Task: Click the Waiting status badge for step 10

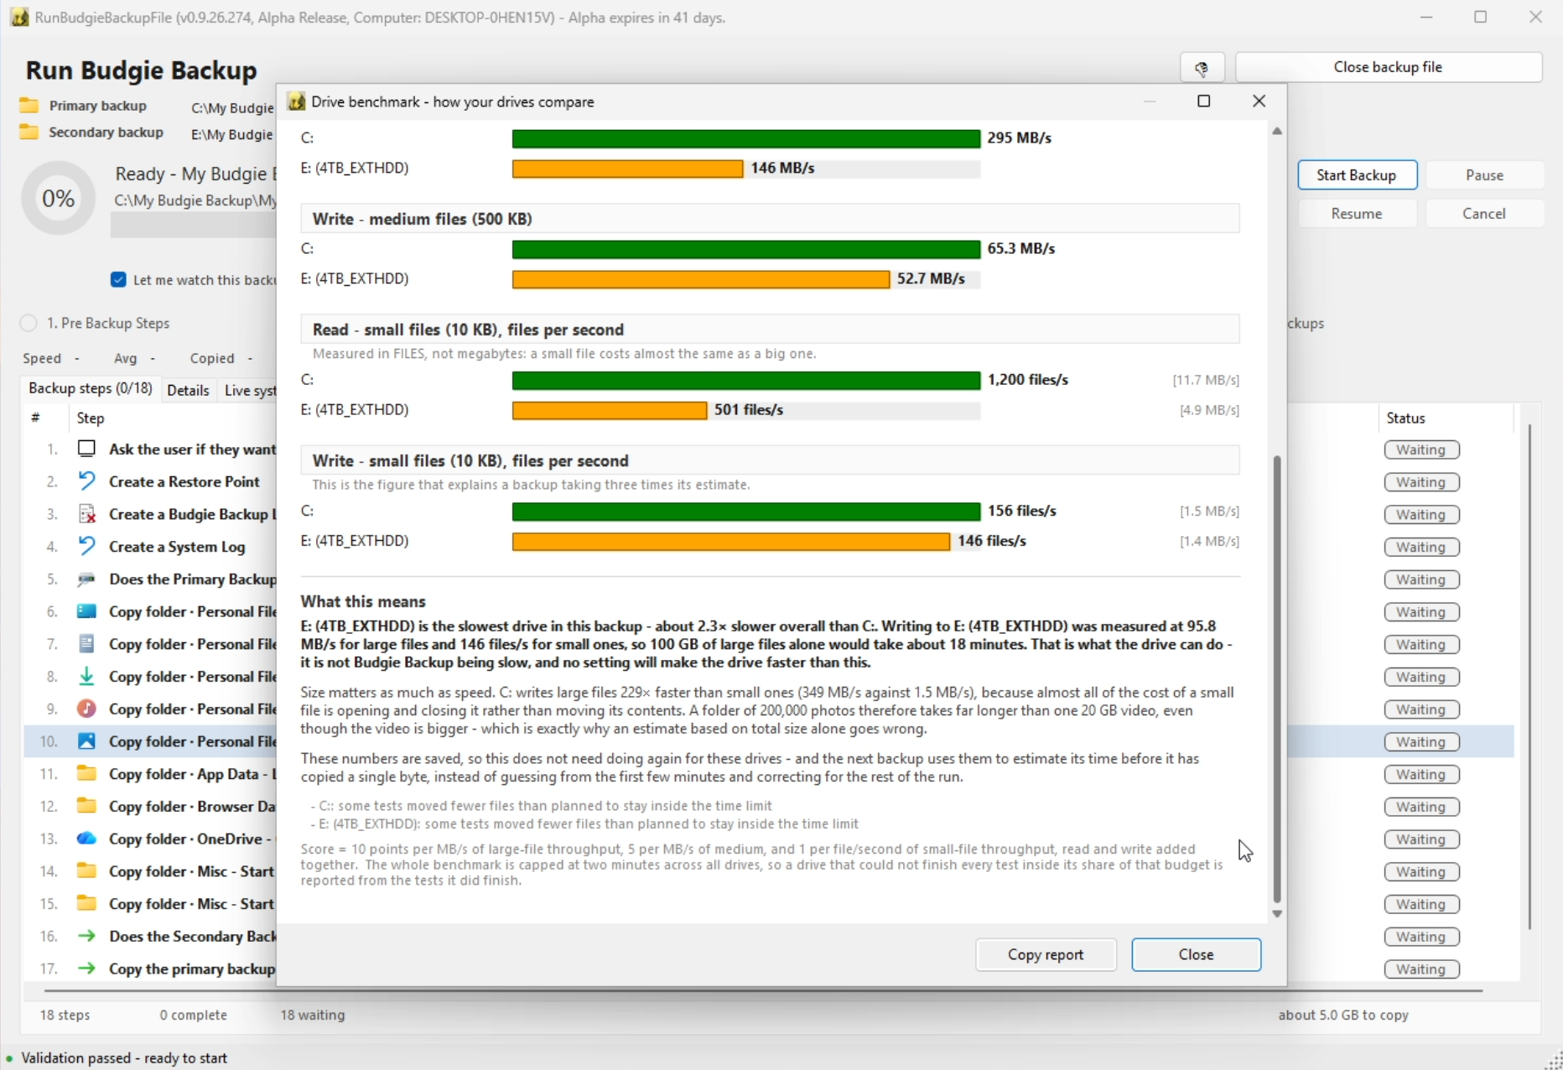Action: (1421, 742)
